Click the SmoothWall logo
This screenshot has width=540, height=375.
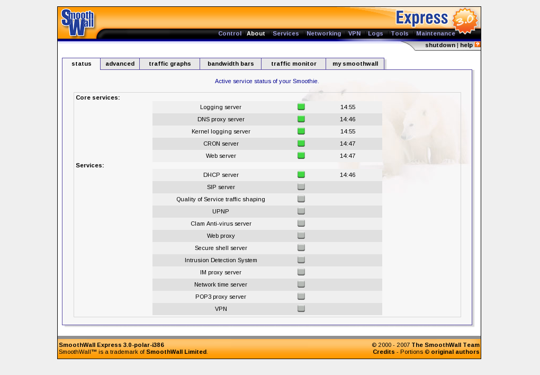coord(78,23)
